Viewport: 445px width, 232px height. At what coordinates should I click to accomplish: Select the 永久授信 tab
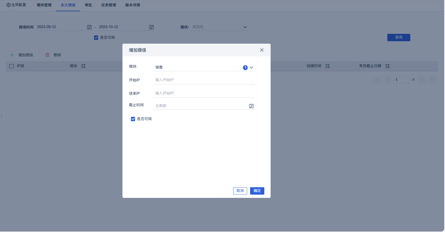68,5
